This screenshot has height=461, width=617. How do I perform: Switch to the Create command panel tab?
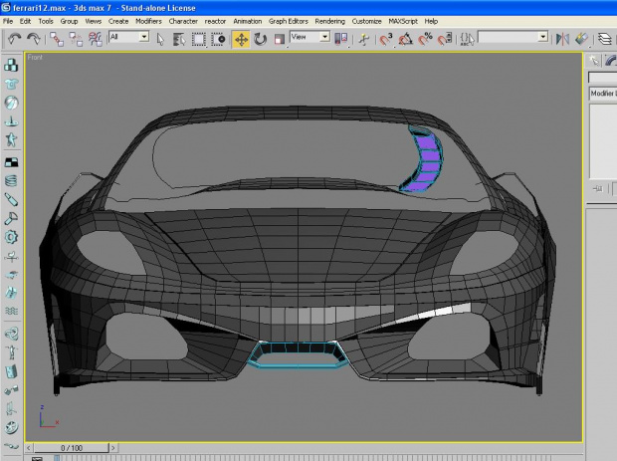pyautogui.click(x=594, y=60)
